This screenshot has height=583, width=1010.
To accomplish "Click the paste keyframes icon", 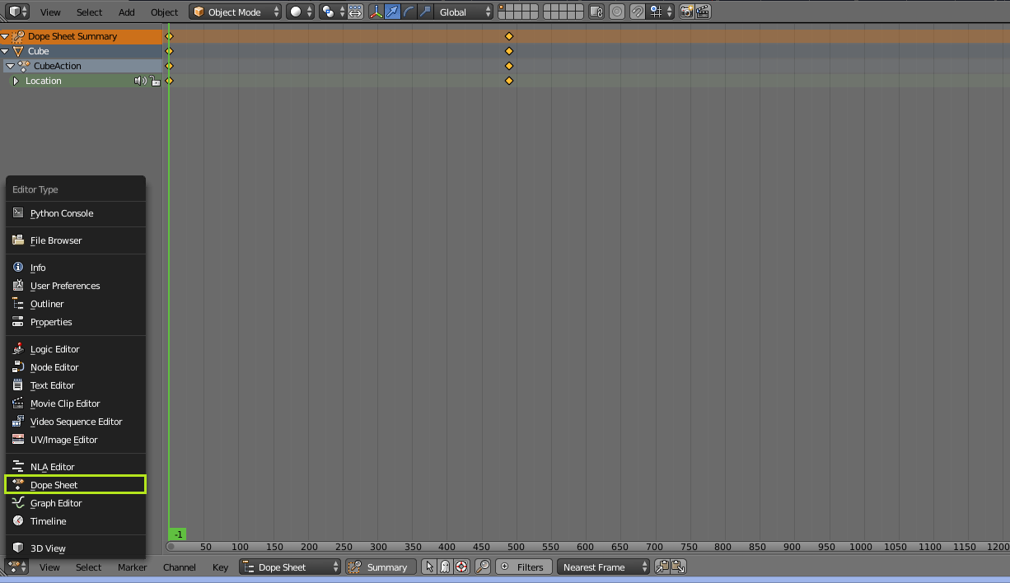I will pos(678,567).
